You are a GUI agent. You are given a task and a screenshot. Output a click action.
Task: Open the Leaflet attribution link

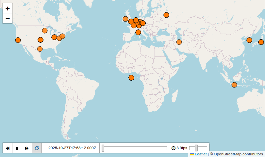pos(201,154)
